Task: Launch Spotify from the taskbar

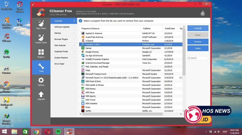Action: (58, 131)
